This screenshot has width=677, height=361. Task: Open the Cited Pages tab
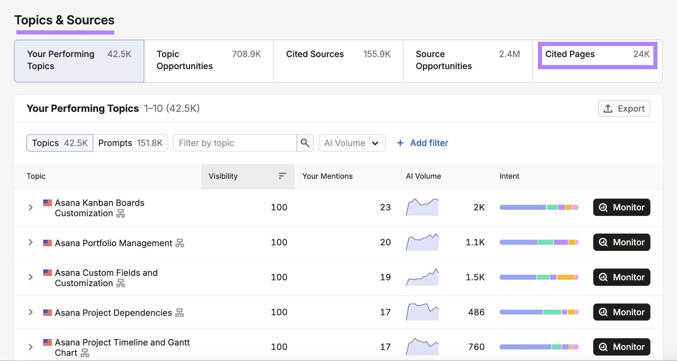(x=597, y=61)
